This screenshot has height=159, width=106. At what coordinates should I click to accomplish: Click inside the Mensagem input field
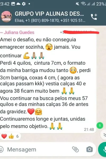coord(38,149)
